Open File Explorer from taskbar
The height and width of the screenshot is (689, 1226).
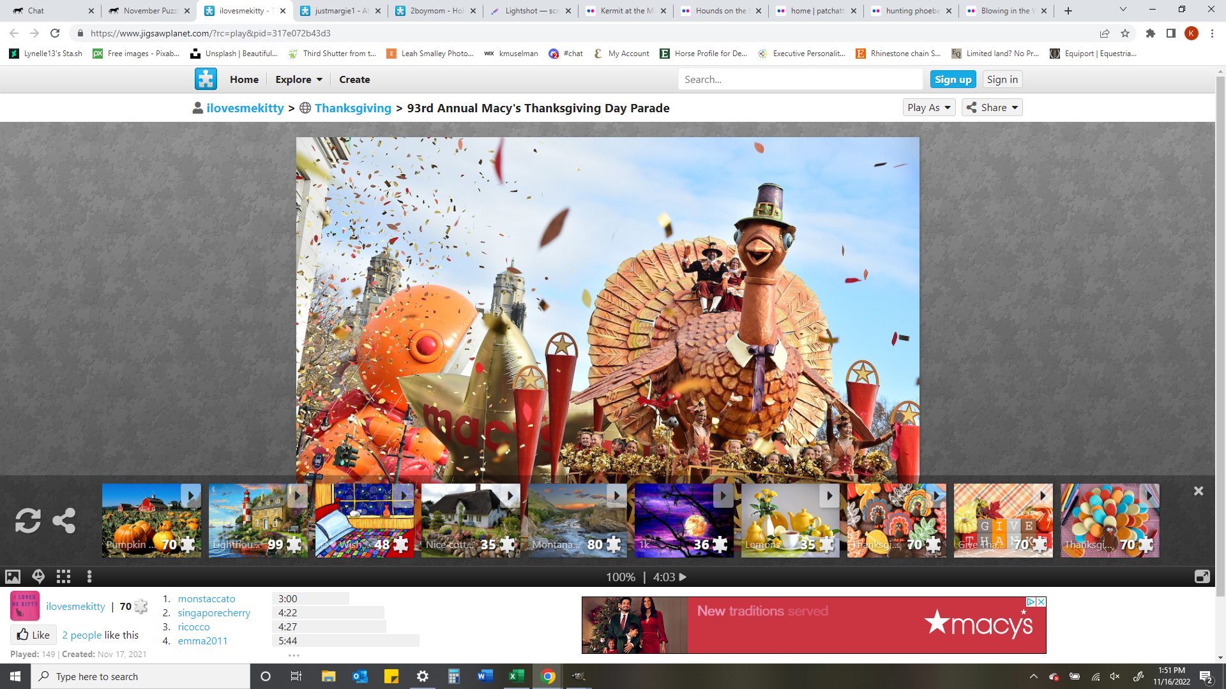[x=328, y=676]
